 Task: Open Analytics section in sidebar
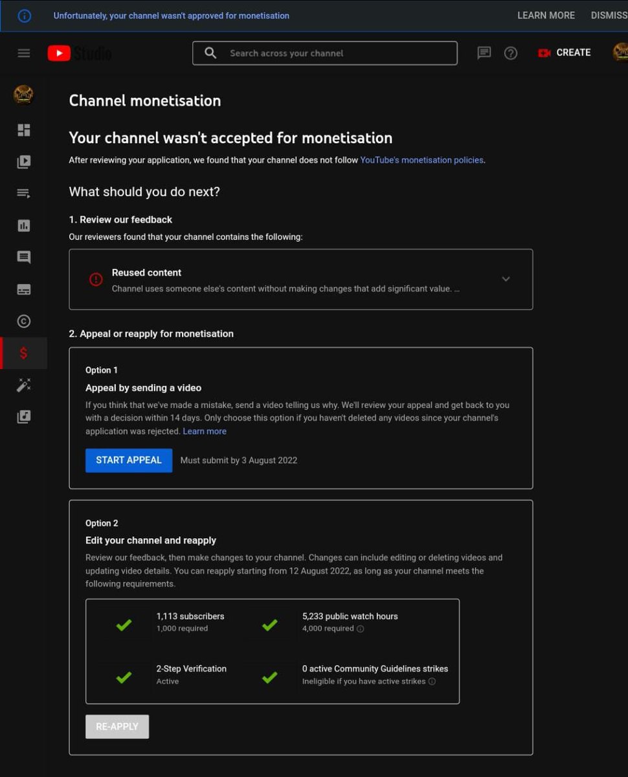(x=24, y=225)
